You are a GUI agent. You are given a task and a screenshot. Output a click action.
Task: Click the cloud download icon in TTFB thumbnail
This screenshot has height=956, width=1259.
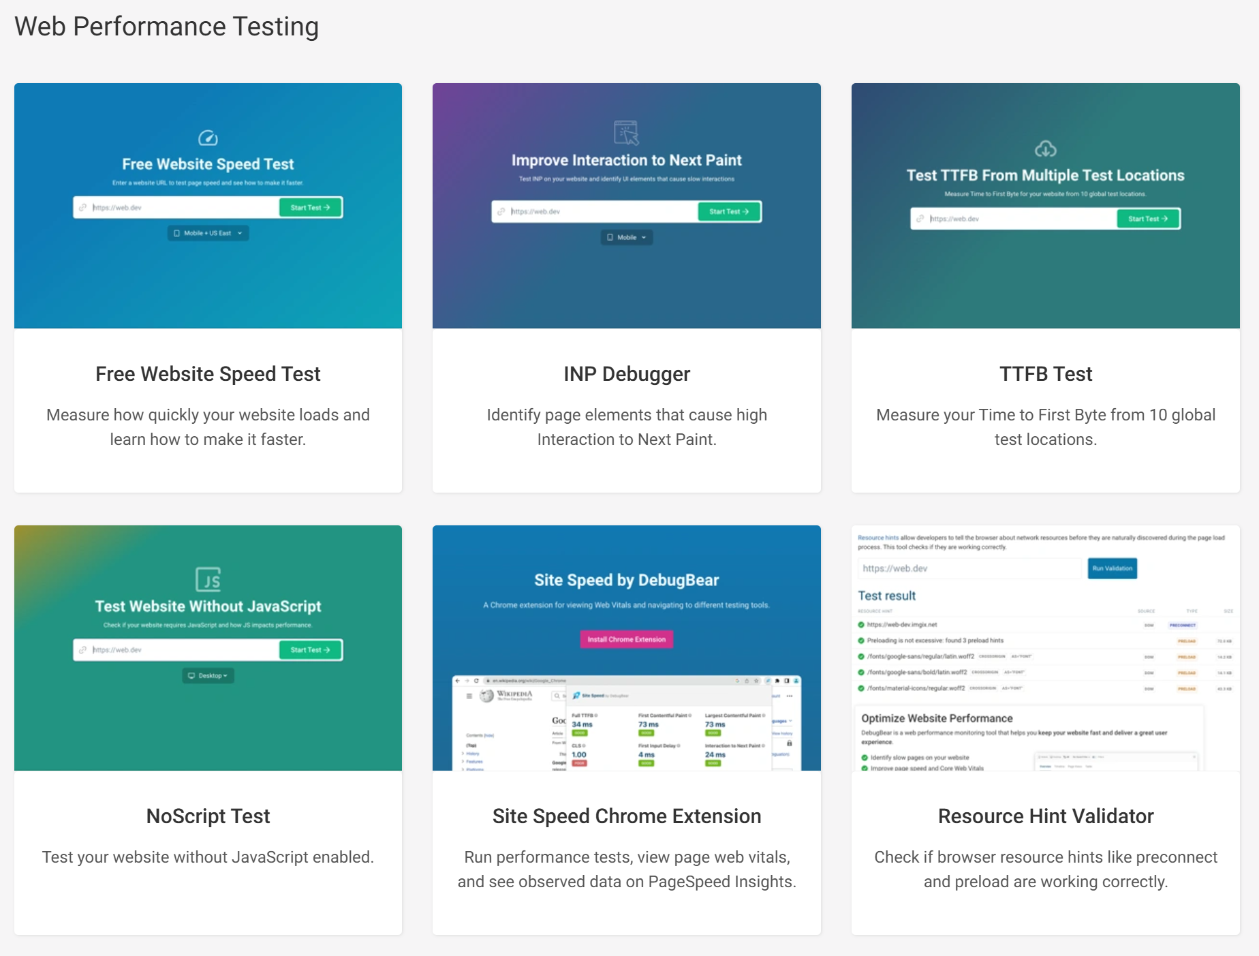pyautogui.click(x=1045, y=149)
